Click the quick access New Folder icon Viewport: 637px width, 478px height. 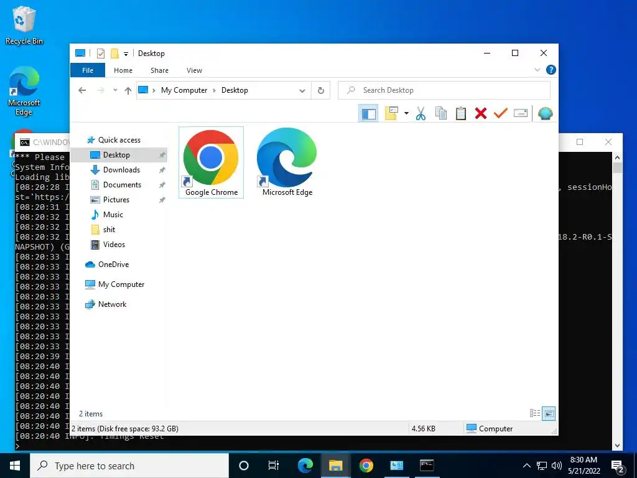point(114,54)
